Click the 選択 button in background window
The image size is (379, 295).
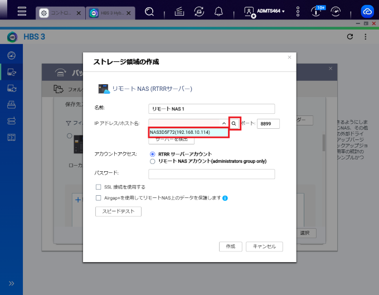(306, 233)
